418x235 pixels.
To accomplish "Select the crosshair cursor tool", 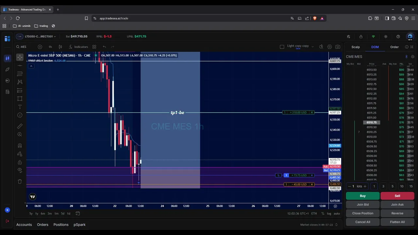I will pyautogui.click(x=20, y=57).
